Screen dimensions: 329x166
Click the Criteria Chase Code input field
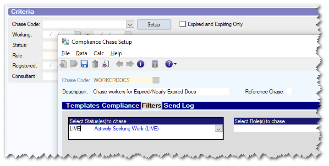pyautogui.click(x=85, y=25)
